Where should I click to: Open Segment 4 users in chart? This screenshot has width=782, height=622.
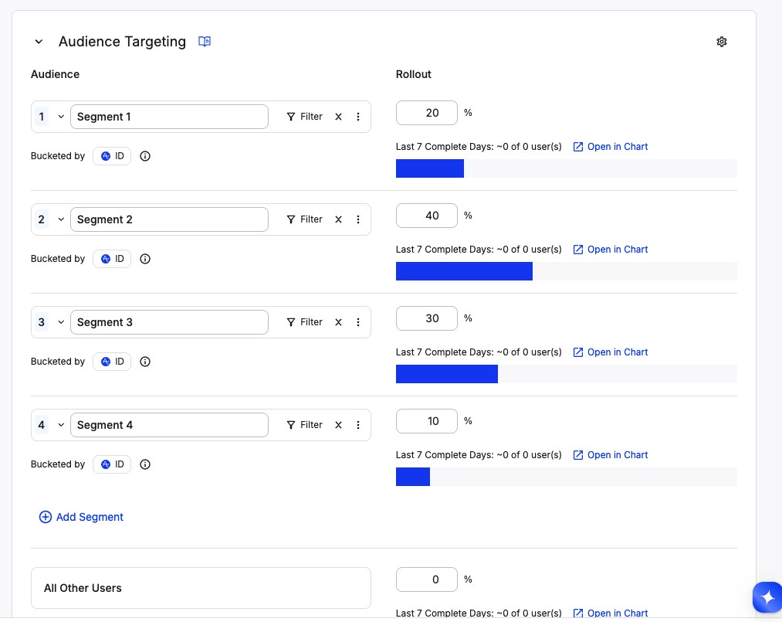[611, 455]
